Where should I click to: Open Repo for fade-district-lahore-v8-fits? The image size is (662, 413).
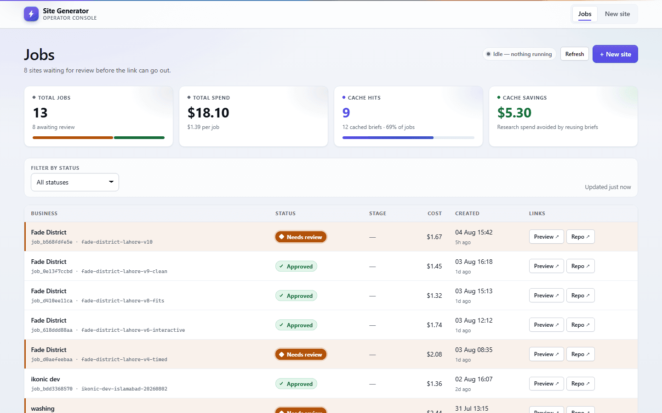(x=580, y=296)
